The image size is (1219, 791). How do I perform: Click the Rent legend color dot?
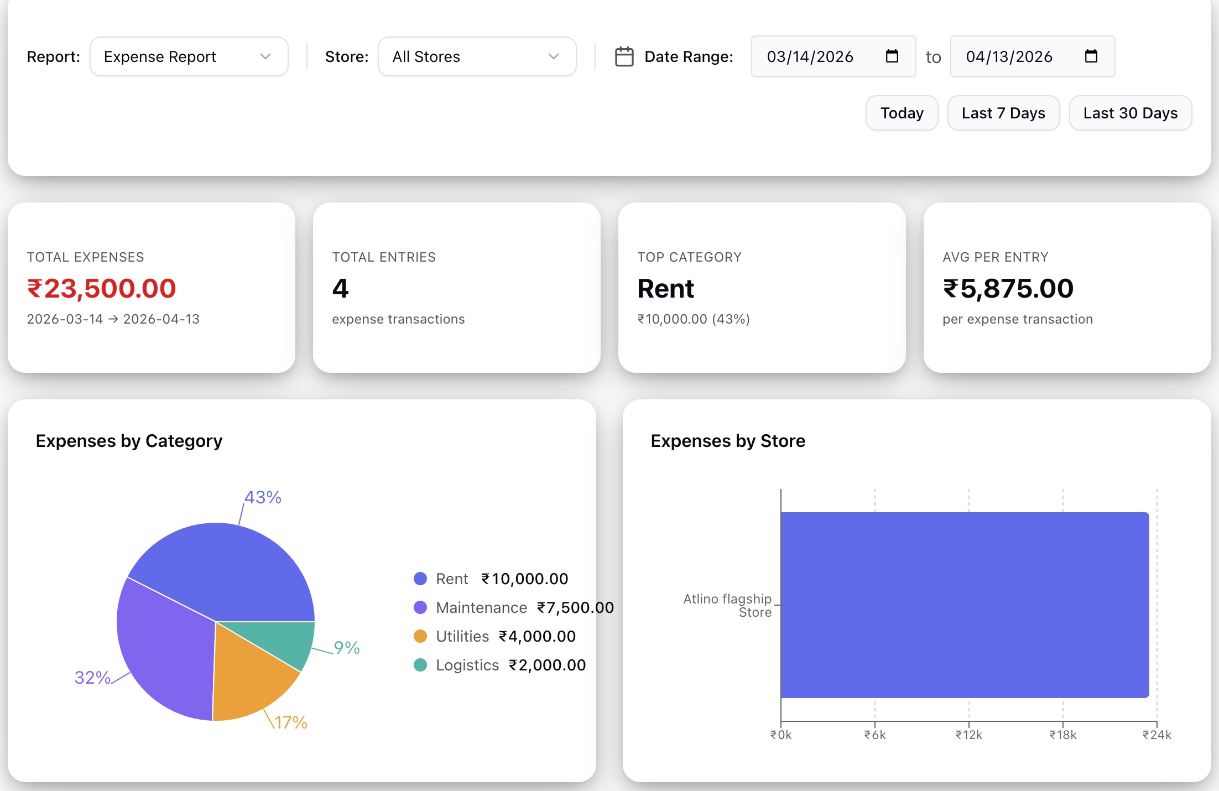click(420, 579)
